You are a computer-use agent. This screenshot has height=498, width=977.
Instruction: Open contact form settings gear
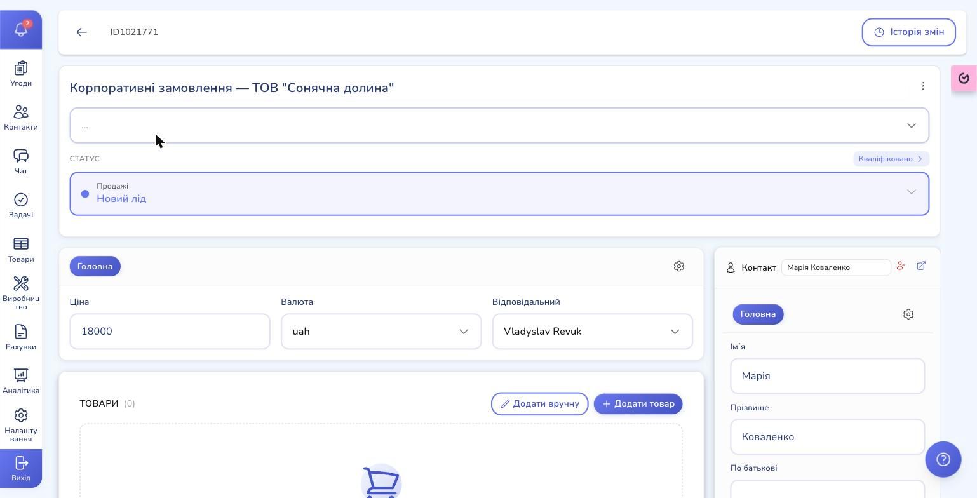(x=908, y=314)
